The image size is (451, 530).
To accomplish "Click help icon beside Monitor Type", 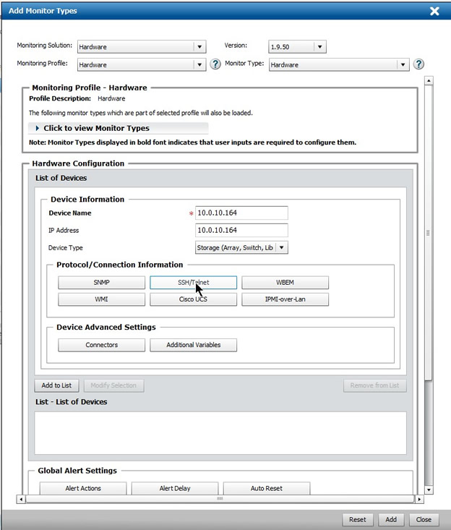I will coord(418,64).
